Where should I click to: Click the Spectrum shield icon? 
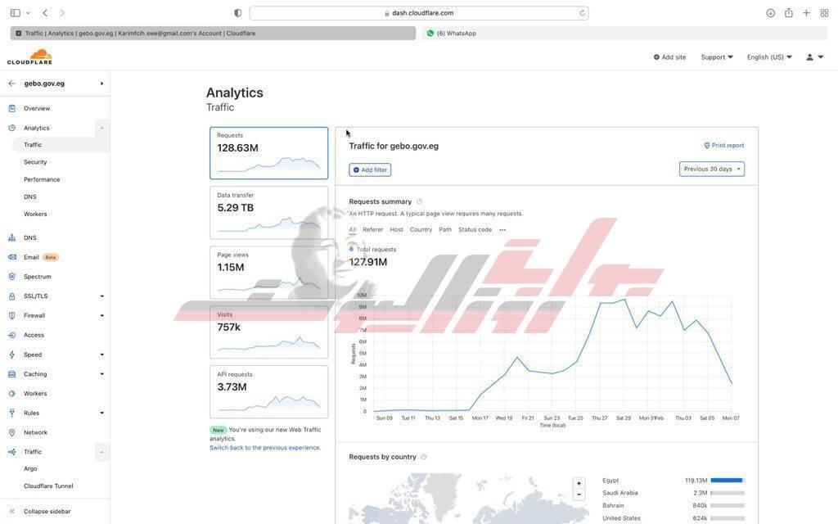coord(11,277)
